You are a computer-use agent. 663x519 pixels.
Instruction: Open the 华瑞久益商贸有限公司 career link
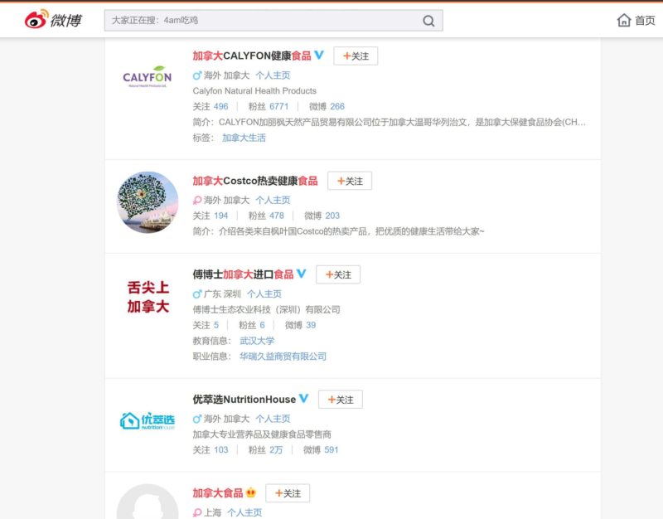[x=283, y=357]
